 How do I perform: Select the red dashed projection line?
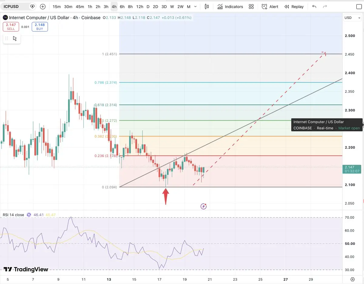(x=259, y=119)
